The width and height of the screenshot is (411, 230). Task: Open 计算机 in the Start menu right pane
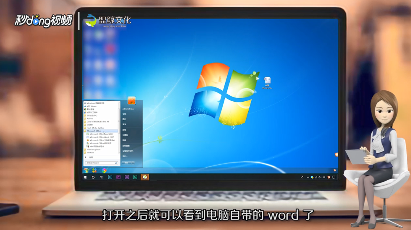[125, 135]
